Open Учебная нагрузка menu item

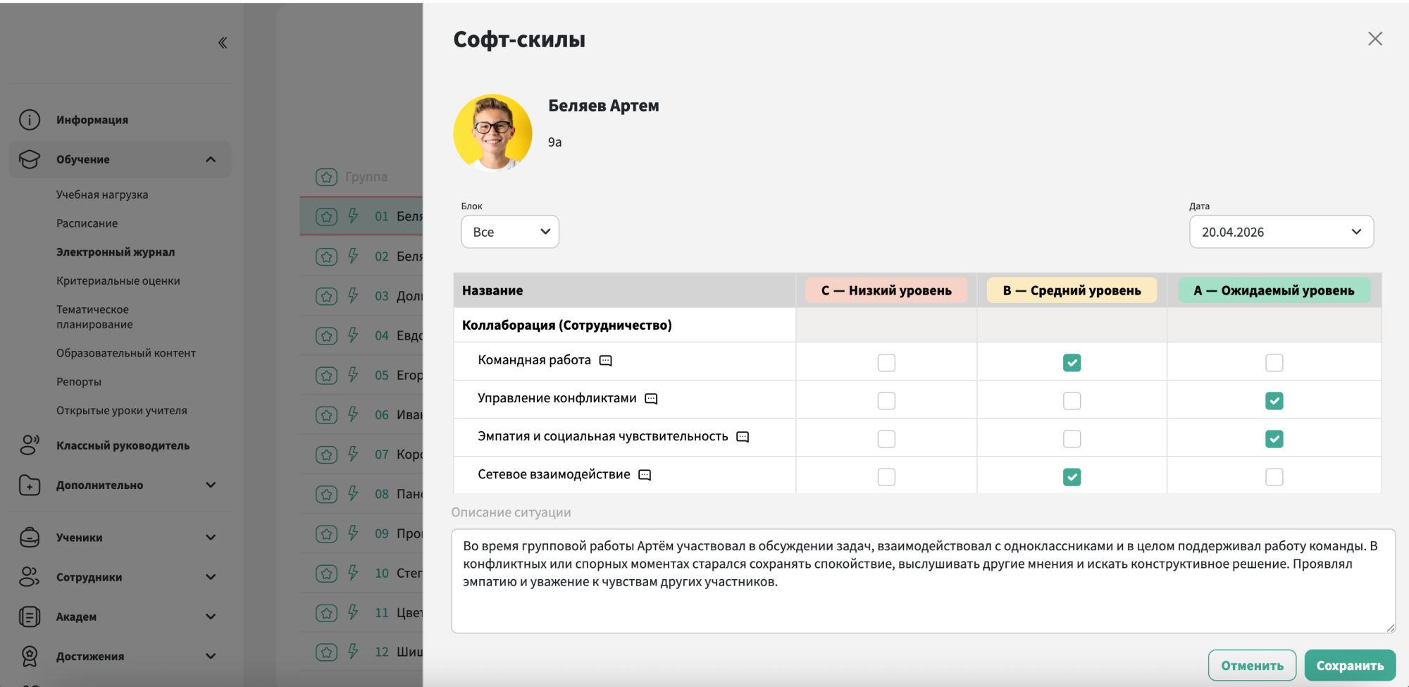[102, 194]
